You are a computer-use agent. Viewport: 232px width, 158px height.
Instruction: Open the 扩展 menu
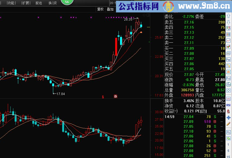click(x=26, y=3)
